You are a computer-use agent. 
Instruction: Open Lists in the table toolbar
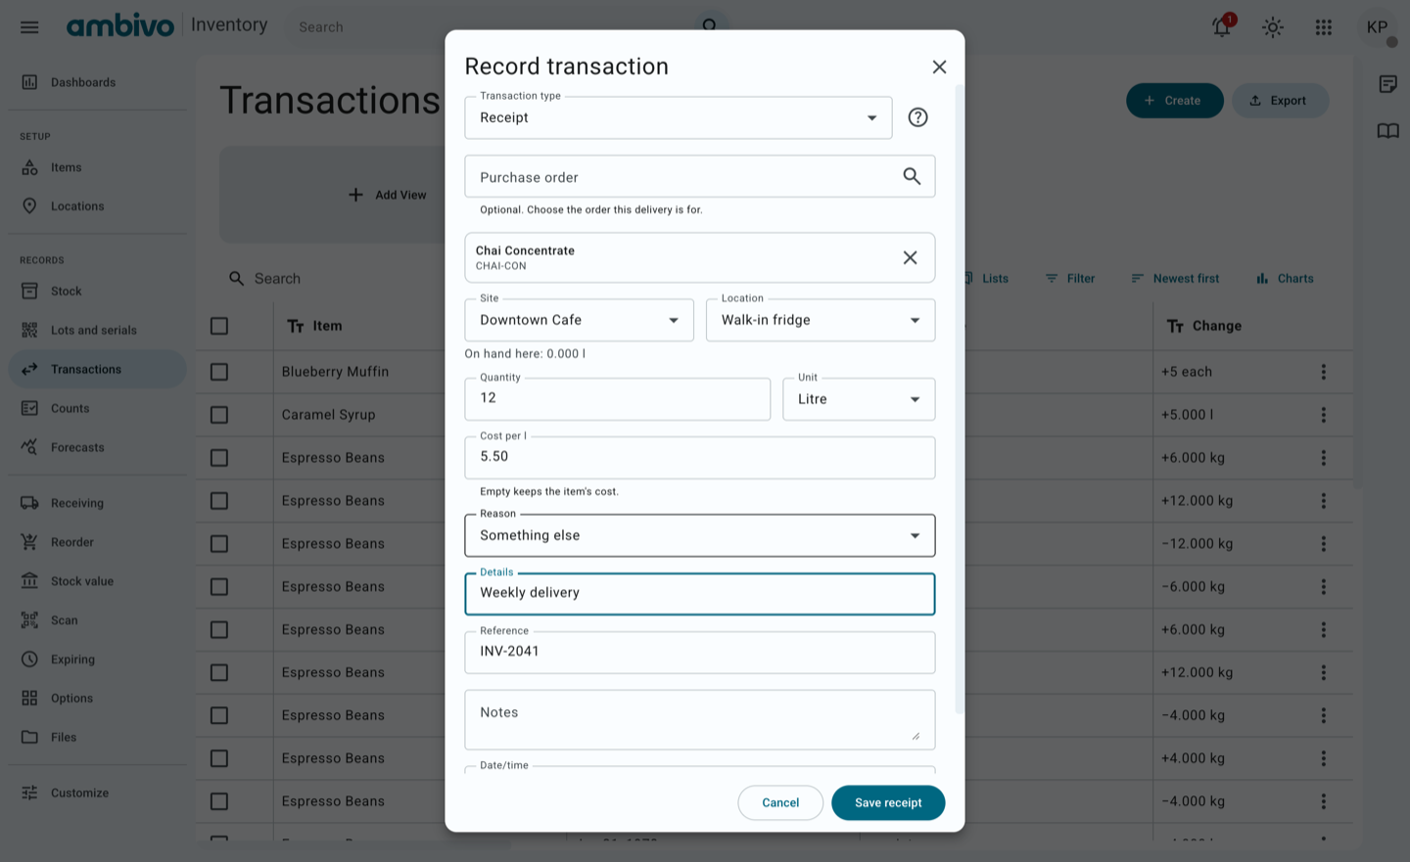coord(985,279)
